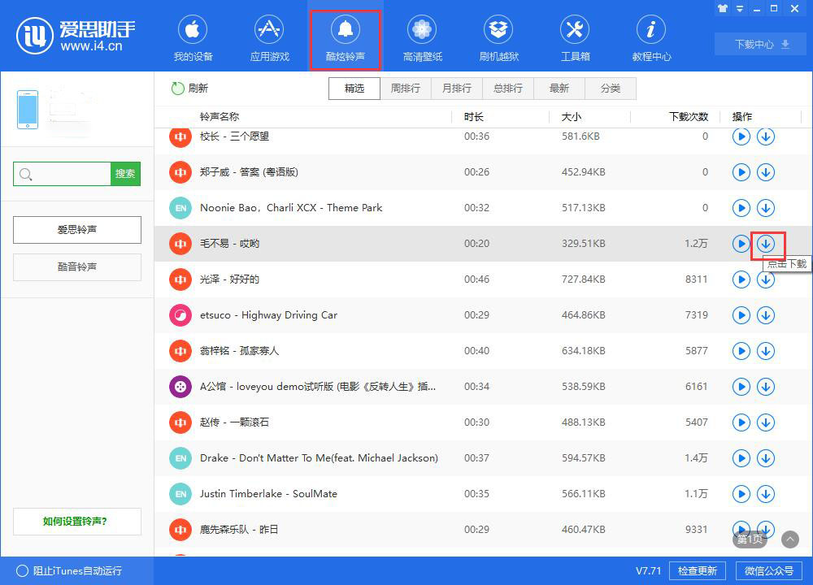Download the 赵传 - 一颗滚石 ringtone
This screenshot has width=813, height=585.
(x=765, y=422)
